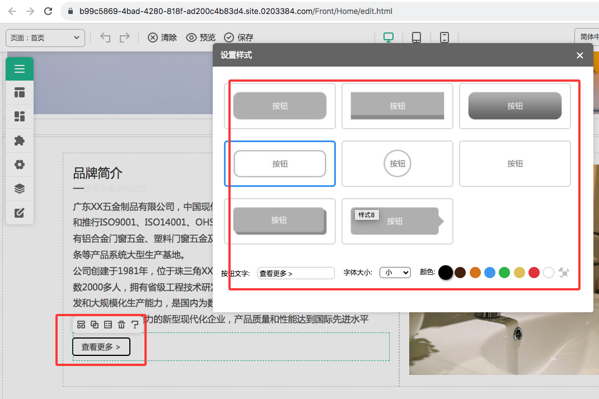Open the gear settings icon in sidebar
The width and height of the screenshot is (599, 399).
[20, 165]
